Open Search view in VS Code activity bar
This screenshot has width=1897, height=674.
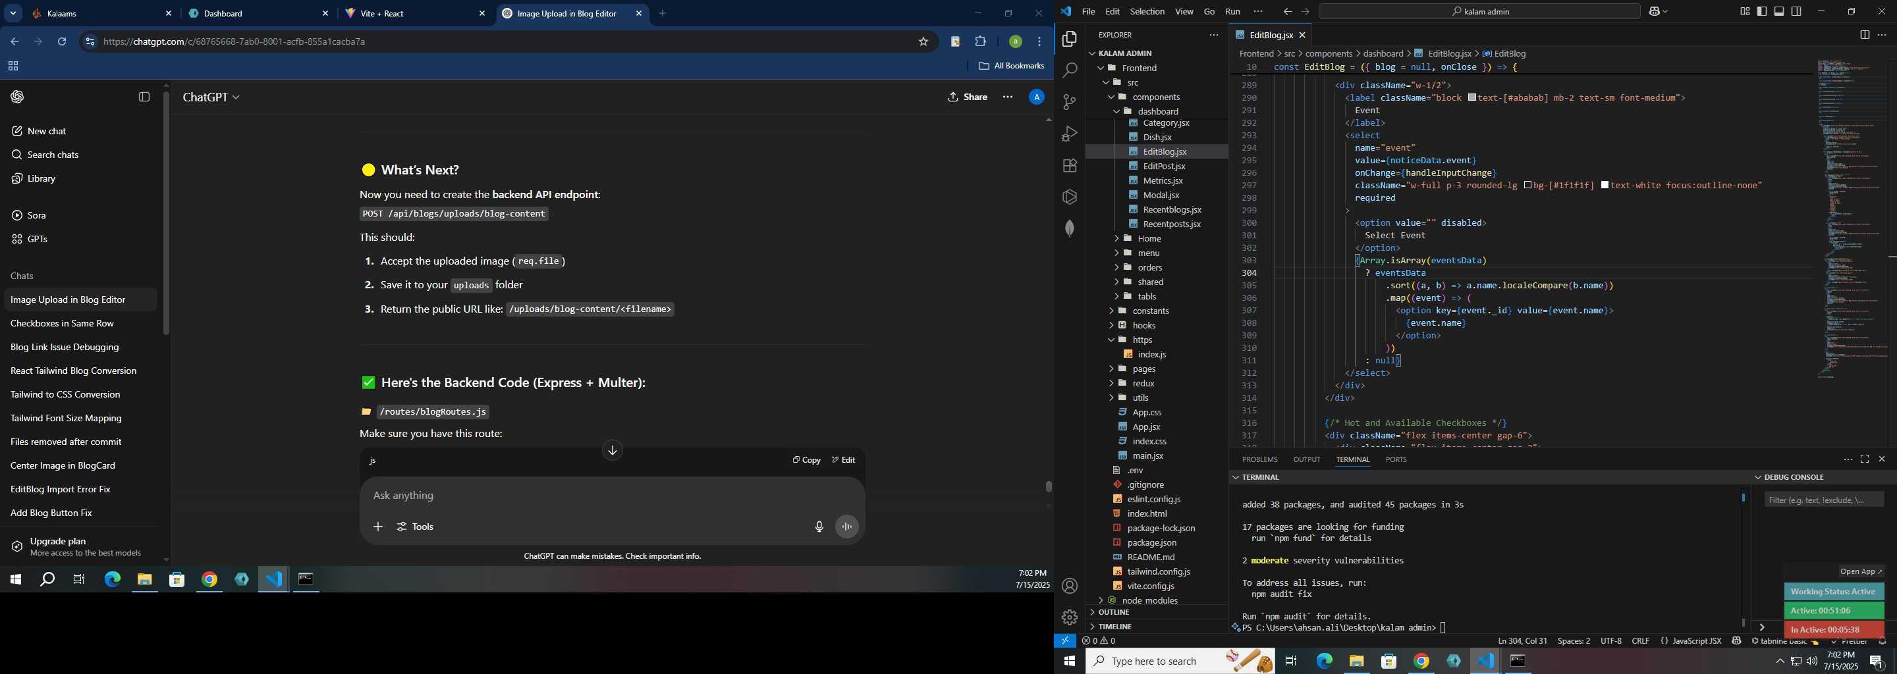point(1069,70)
